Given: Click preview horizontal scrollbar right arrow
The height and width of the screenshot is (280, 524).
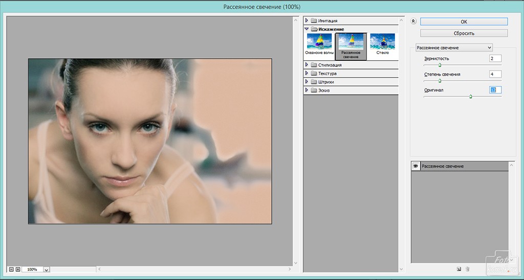Looking at the screenshot, I should click(290, 269).
